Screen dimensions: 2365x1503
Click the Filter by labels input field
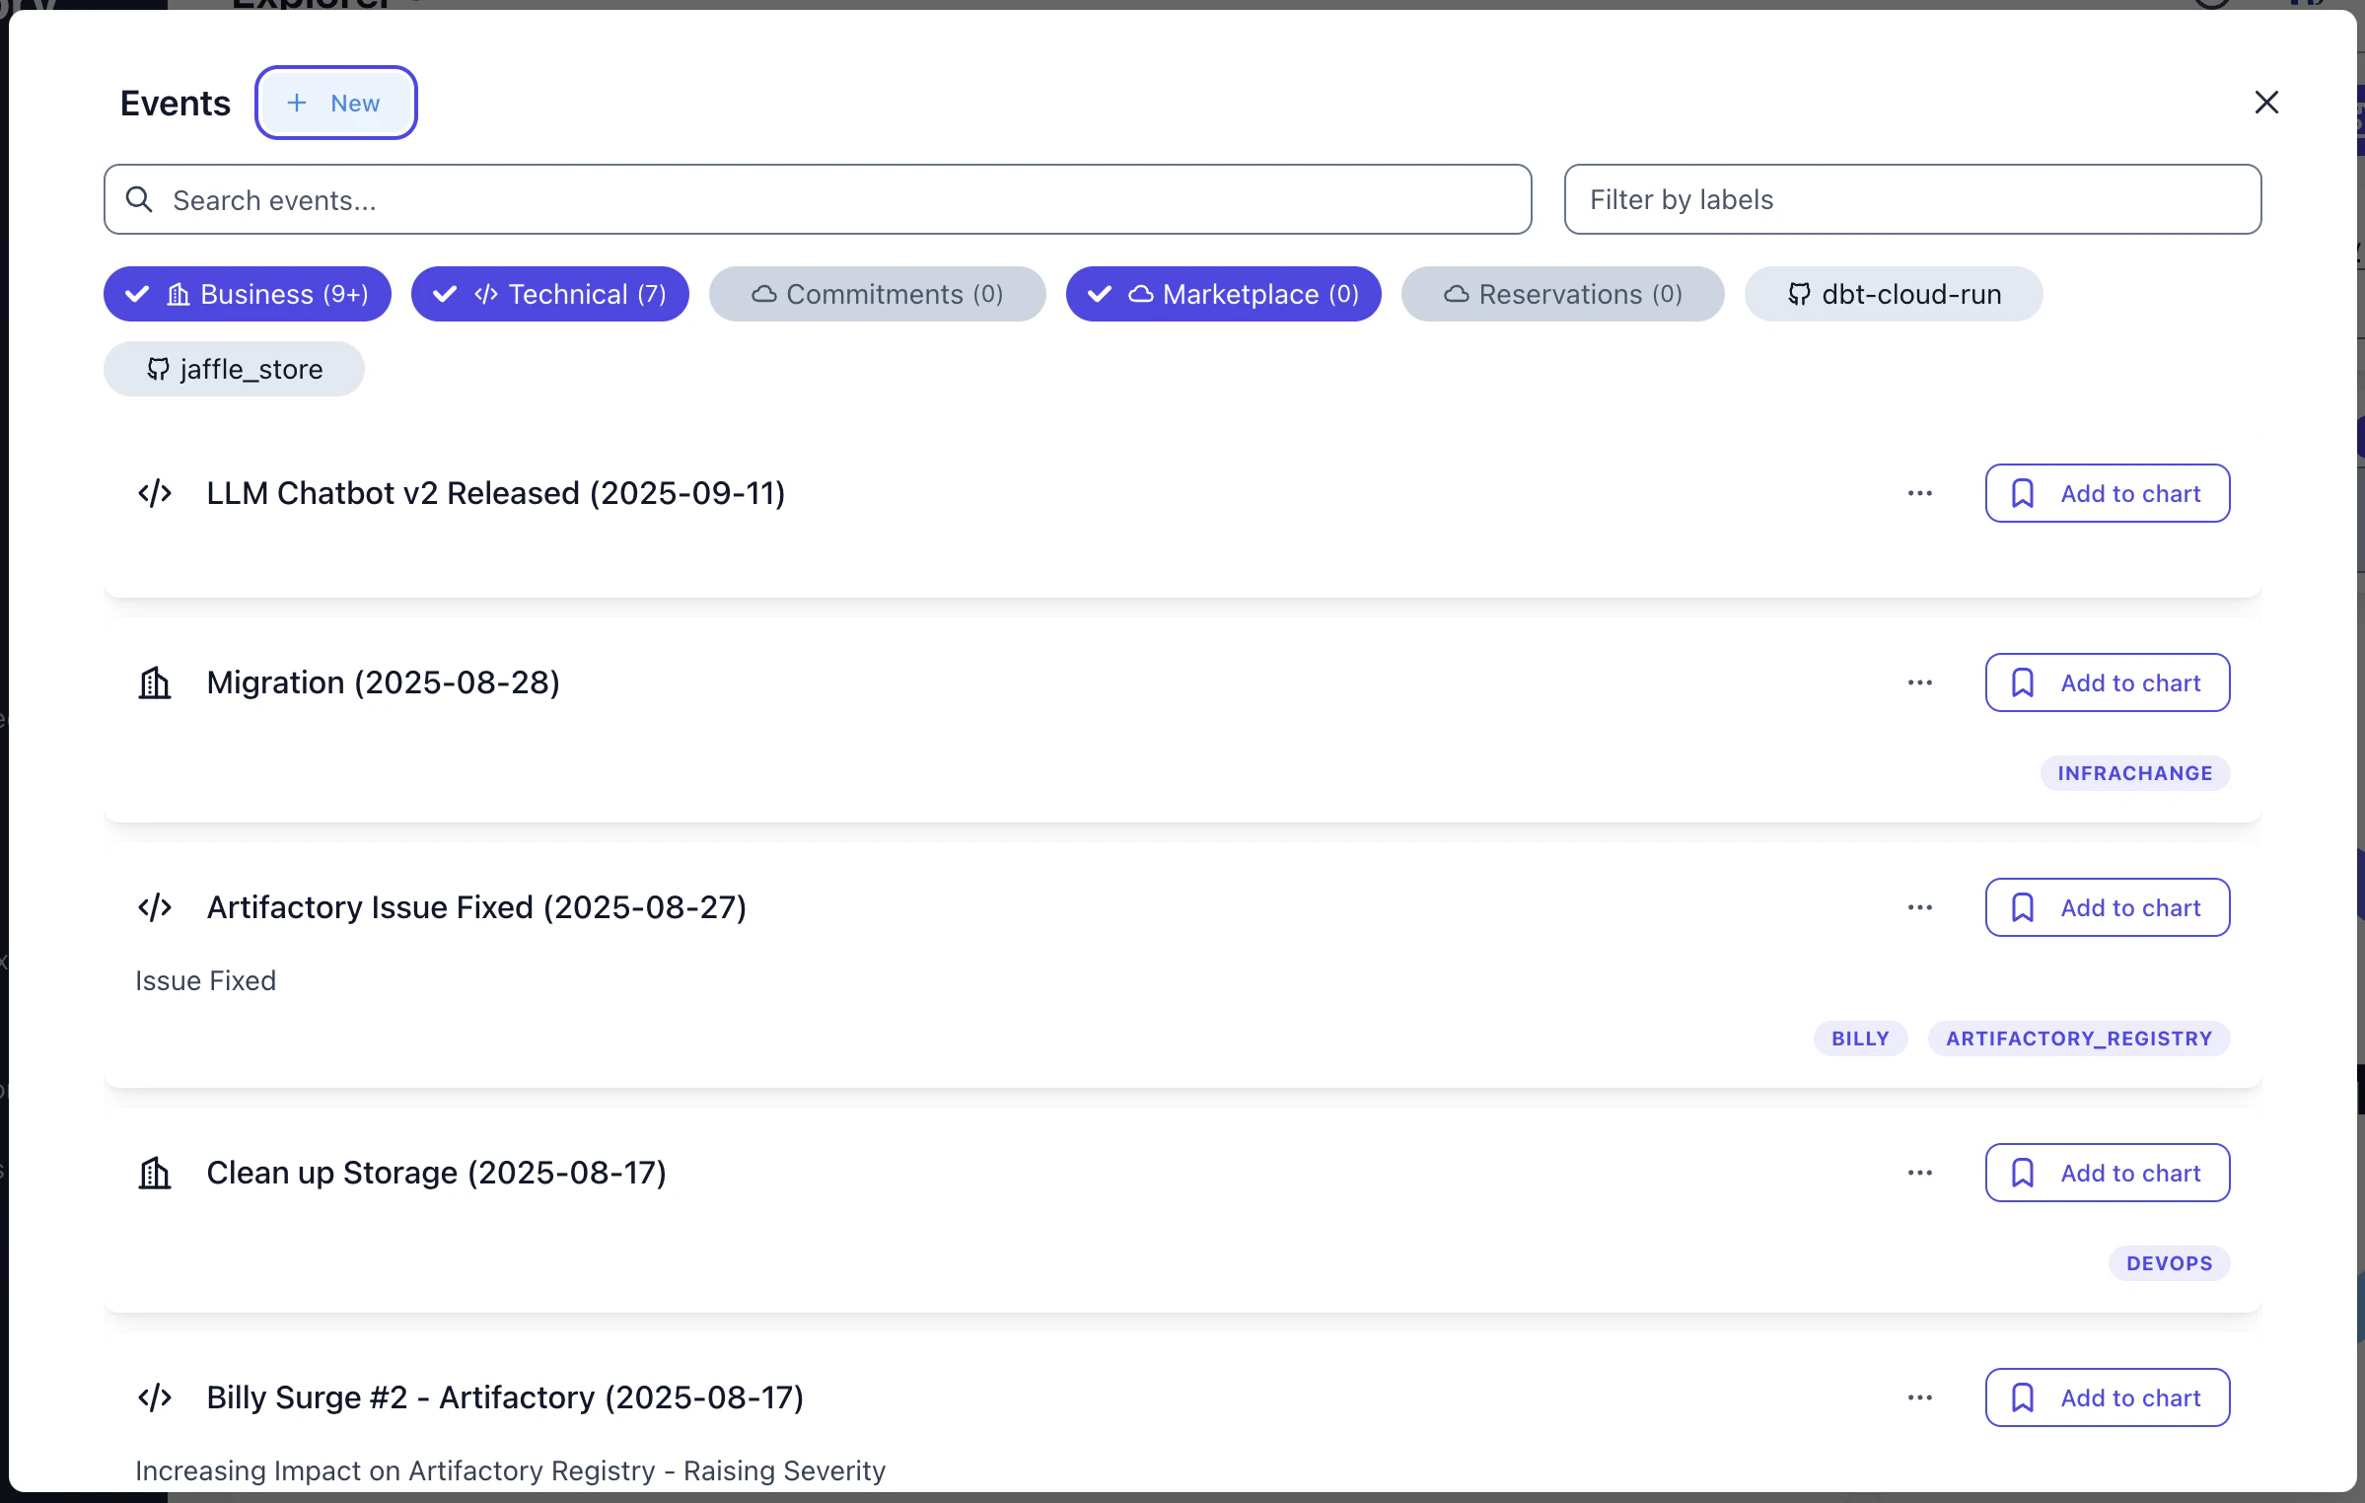[1912, 199]
